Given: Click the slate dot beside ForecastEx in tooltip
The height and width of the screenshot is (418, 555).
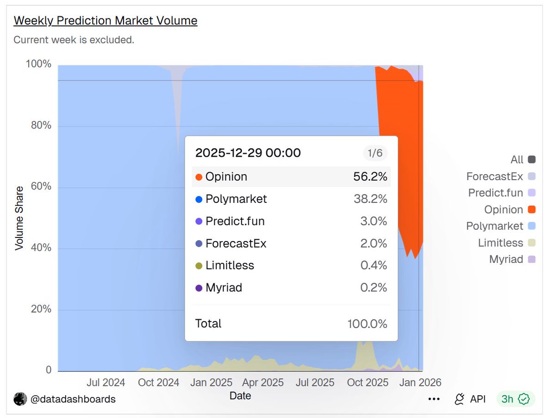Looking at the screenshot, I should [199, 244].
